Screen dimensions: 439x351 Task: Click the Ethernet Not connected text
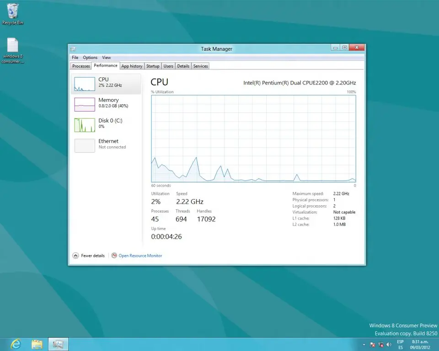pos(112,147)
